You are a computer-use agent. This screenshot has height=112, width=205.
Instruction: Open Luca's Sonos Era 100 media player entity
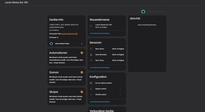pyautogui.click(x=107, y=26)
